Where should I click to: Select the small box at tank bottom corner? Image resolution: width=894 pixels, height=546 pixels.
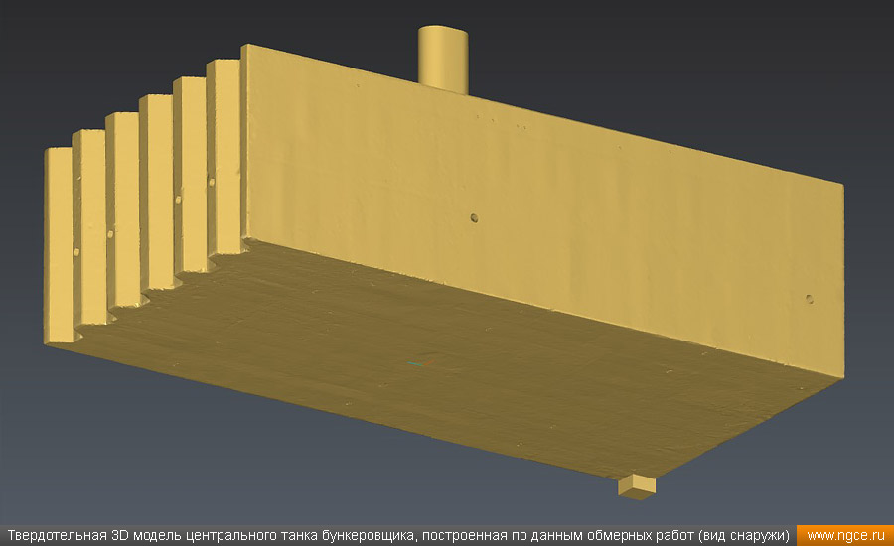click(637, 487)
